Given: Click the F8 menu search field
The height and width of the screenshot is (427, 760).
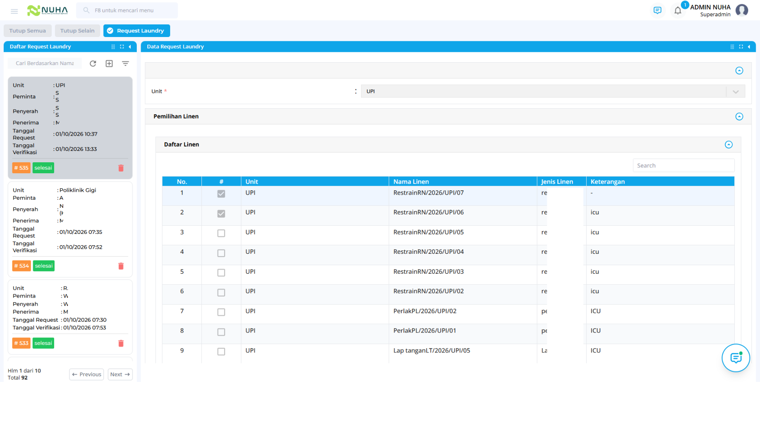Looking at the screenshot, I should [x=127, y=10].
